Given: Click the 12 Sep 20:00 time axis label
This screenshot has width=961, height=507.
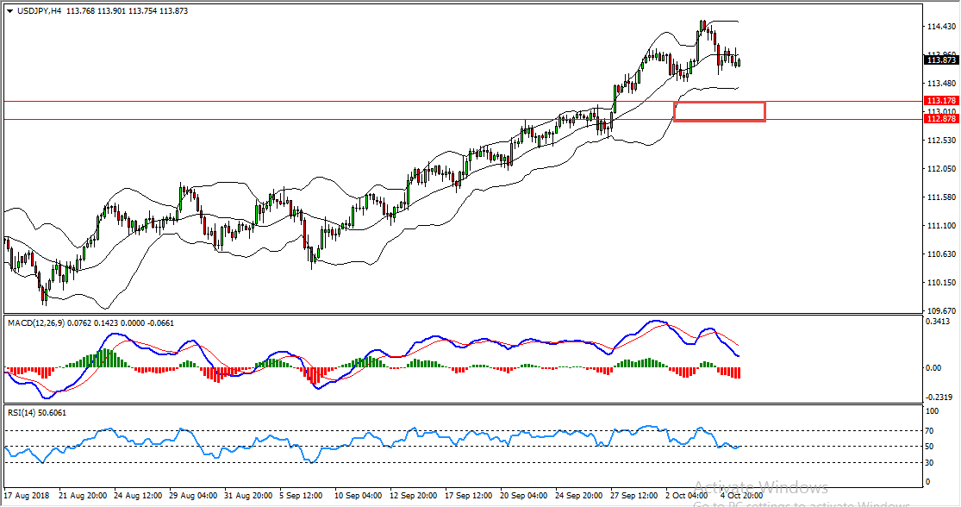Looking at the screenshot, I should coord(414,495).
